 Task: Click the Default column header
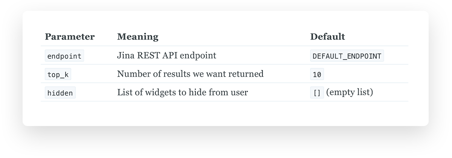[327, 37]
